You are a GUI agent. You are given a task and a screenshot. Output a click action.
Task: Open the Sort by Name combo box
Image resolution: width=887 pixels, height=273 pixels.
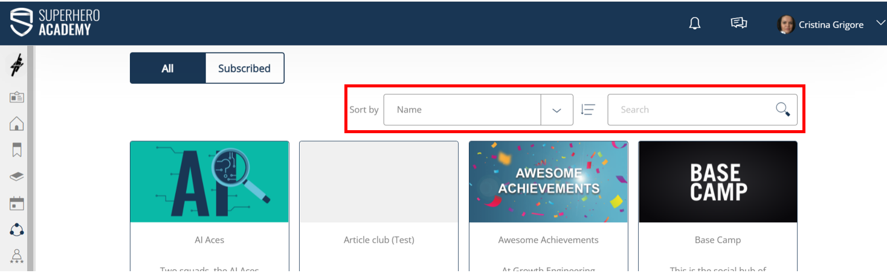[462, 110]
